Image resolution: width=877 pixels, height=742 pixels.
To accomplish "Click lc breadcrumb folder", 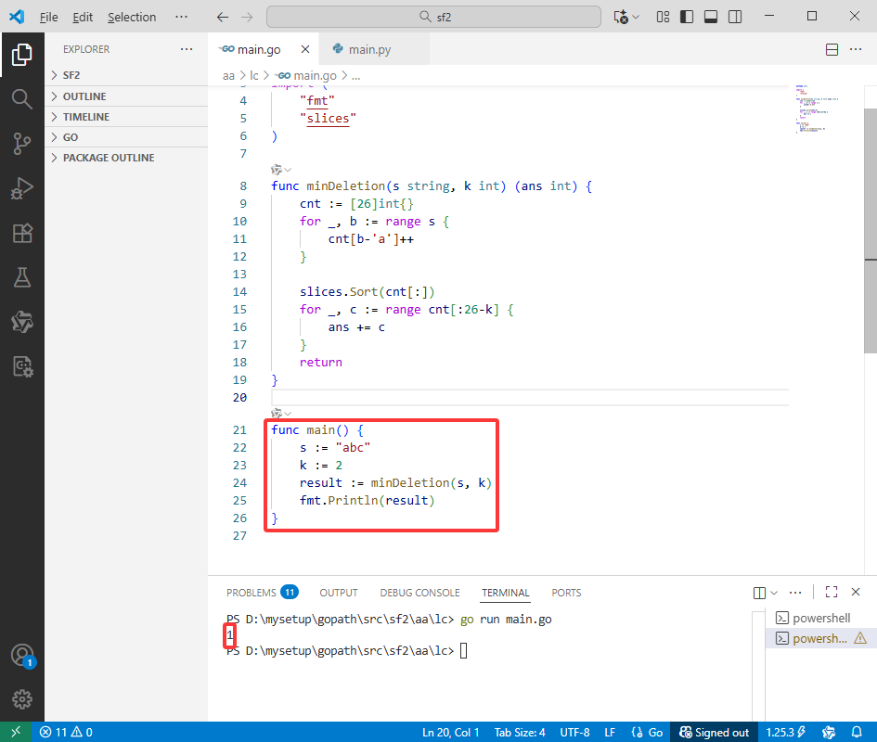I will click(x=254, y=75).
